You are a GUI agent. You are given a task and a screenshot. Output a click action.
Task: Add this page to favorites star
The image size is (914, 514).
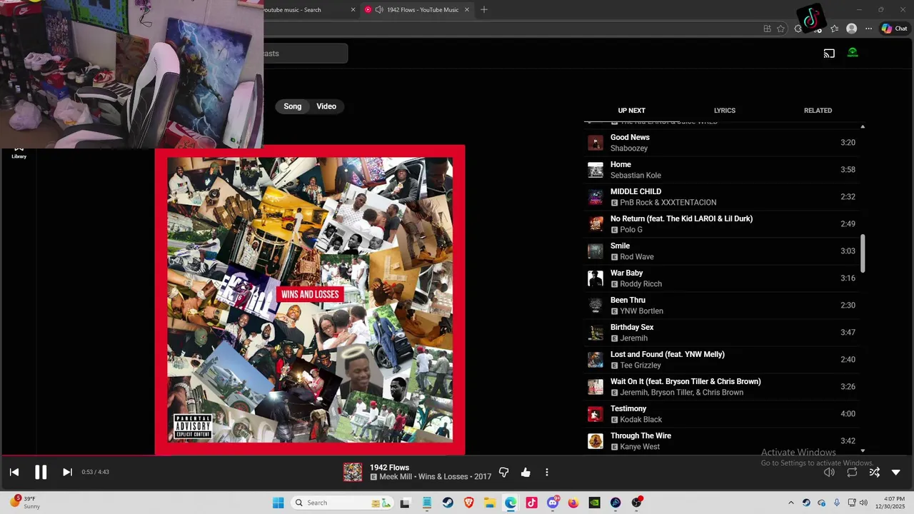click(x=780, y=29)
